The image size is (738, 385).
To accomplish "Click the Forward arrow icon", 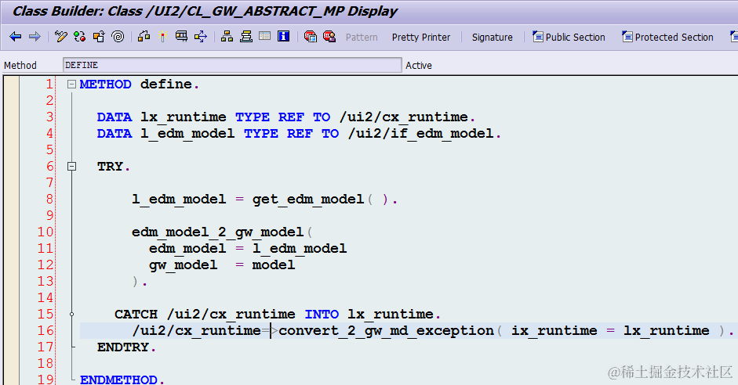I will pyautogui.click(x=35, y=37).
